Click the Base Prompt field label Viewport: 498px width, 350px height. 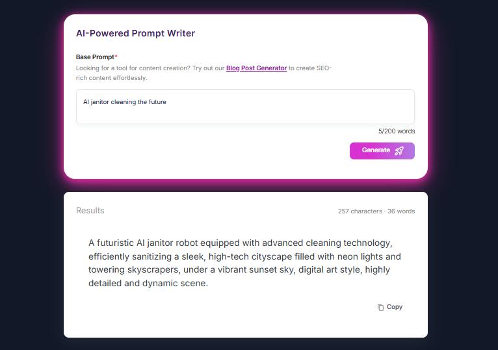coord(95,57)
